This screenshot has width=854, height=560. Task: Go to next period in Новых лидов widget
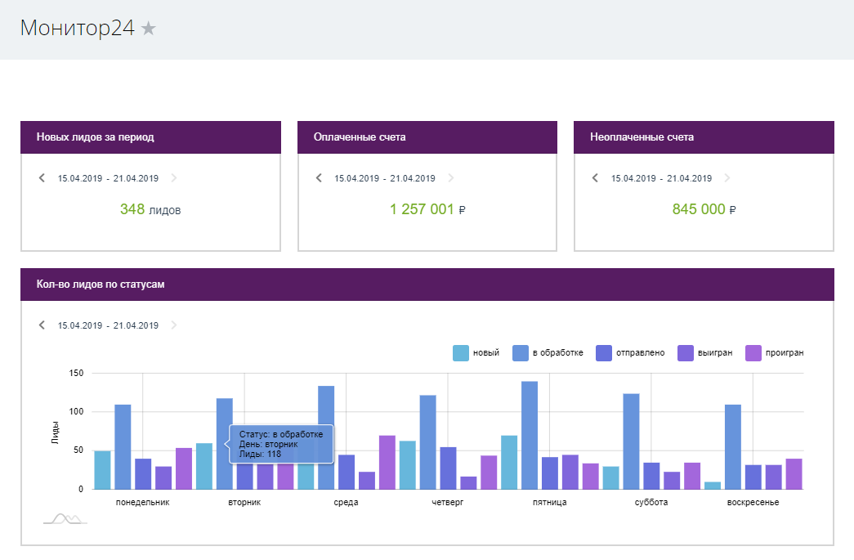pyautogui.click(x=173, y=178)
